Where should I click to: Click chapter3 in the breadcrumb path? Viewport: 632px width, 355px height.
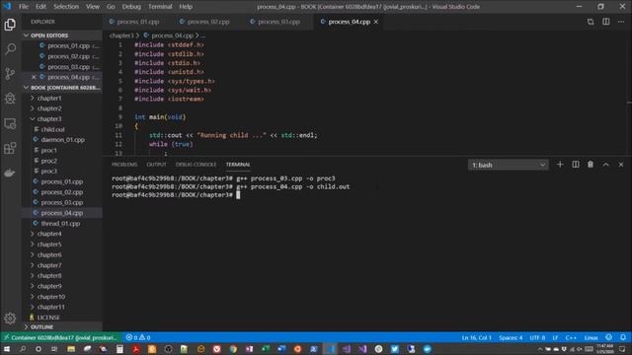(x=121, y=35)
